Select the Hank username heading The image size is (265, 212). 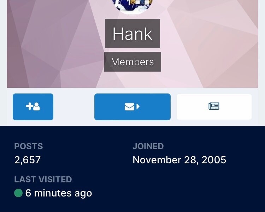click(x=132, y=34)
